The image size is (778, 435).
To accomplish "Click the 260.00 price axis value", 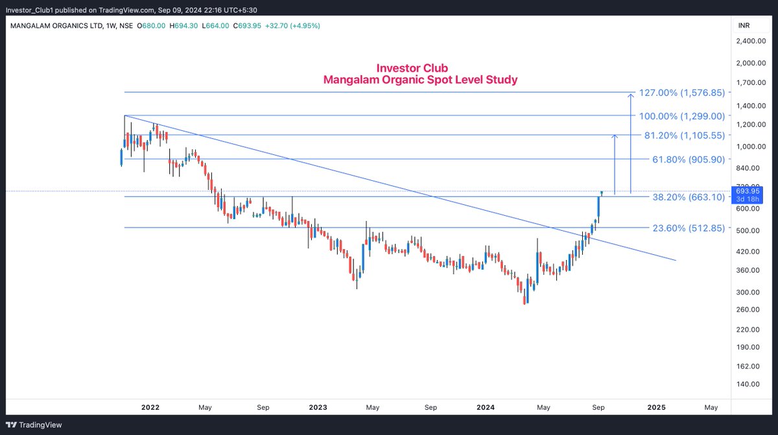I will (x=749, y=309).
